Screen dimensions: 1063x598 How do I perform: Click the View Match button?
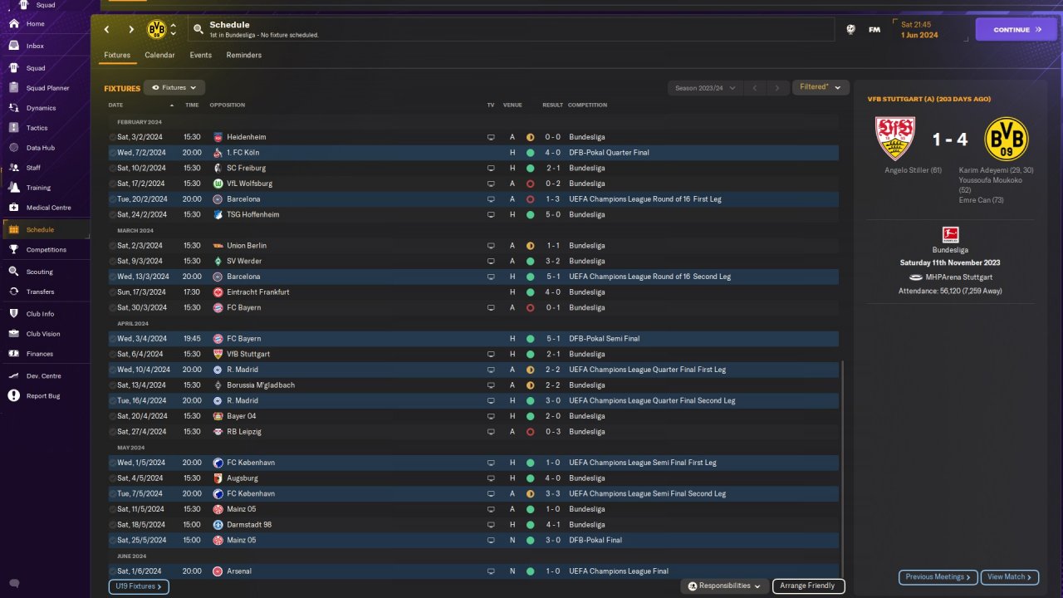(x=1011, y=577)
